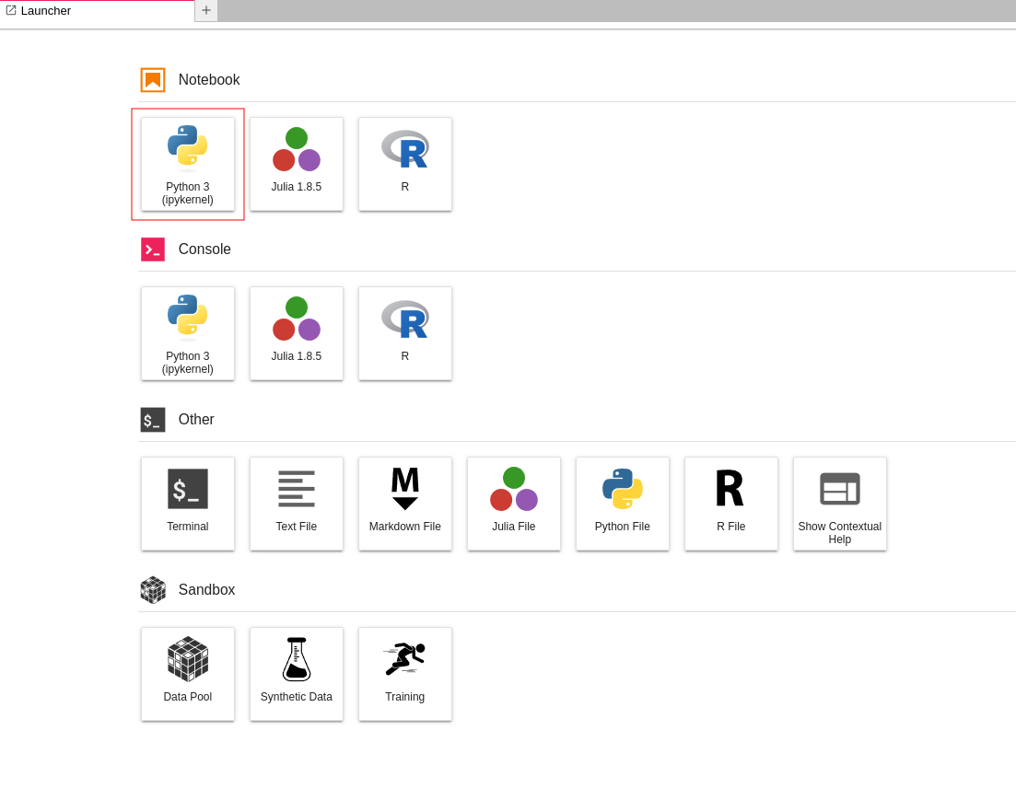Open a Python 3 (ipykernel) notebook
Screen dimensions: 1016x800
point(188,164)
